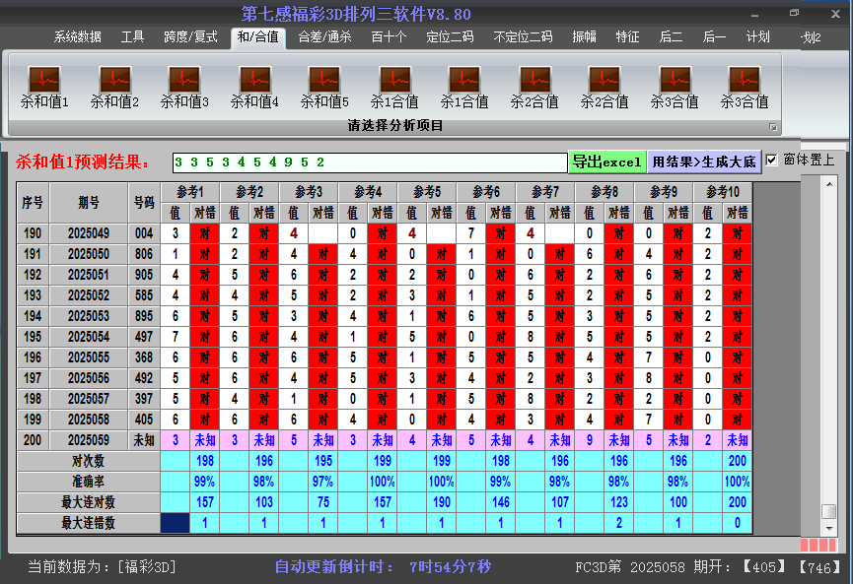Click the vertical scrollbar thumb
This screenshot has height=584, width=853.
point(829,512)
